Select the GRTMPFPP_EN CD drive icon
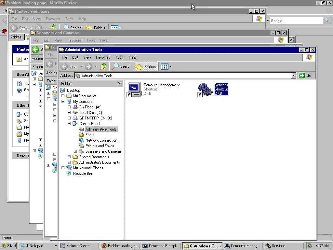The height and width of the screenshot is (250, 333). pyautogui.click(x=75, y=118)
